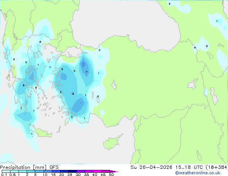Click the 25–30 mm dark navy swatch
The image size is (228, 176).
(73, 171)
